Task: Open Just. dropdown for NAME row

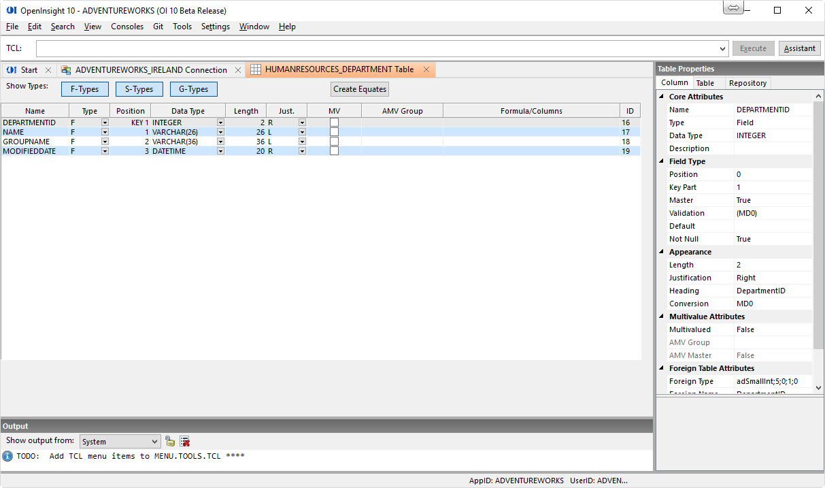Action: click(x=302, y=132)
